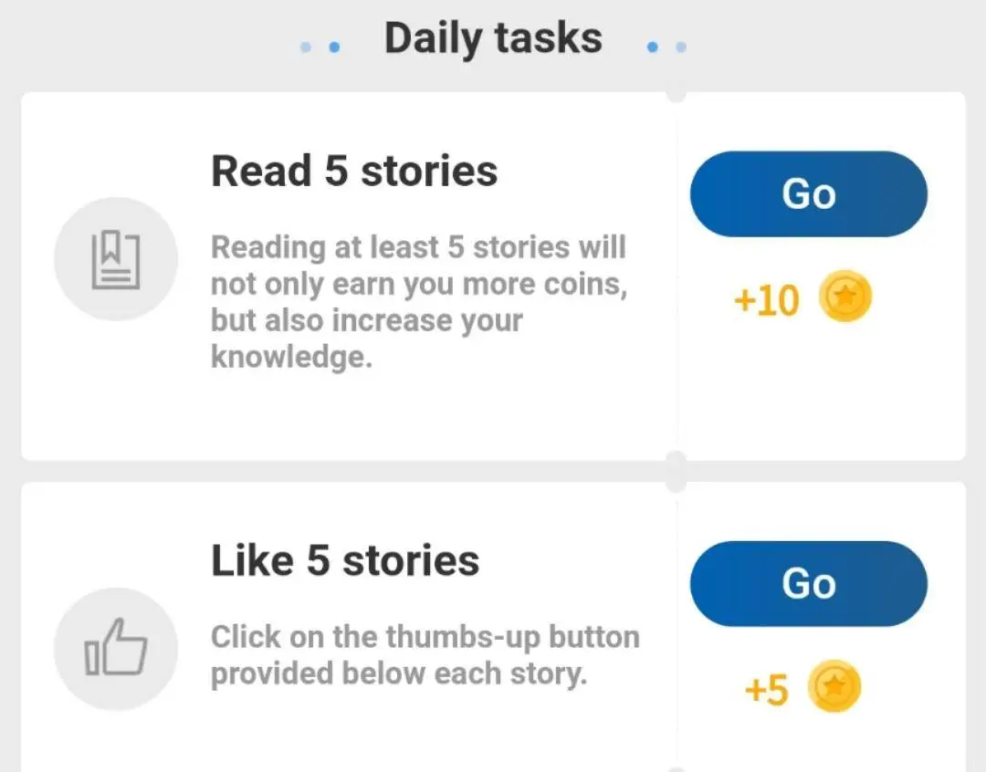Select the "Like 5 stories" title
The image size is (986, 772).
pyautogui.click(x=345, y=560)
